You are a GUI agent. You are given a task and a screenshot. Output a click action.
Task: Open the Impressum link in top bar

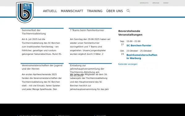click(x=156, y=3)
